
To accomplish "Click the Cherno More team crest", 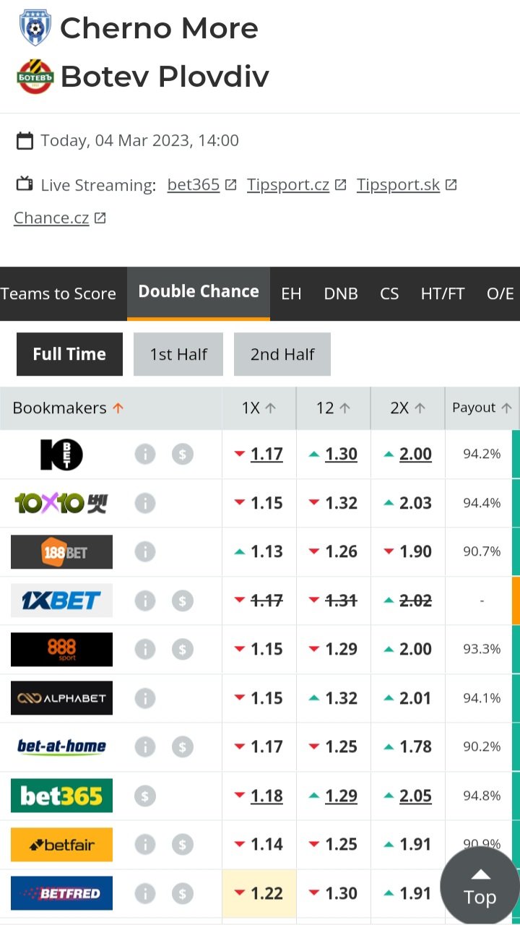I will point(35,28).
